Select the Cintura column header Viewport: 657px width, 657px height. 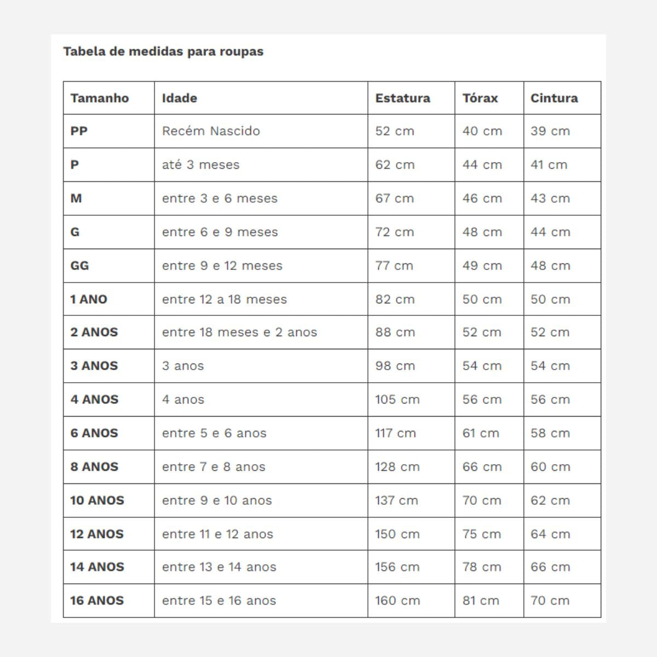[554, 99]
